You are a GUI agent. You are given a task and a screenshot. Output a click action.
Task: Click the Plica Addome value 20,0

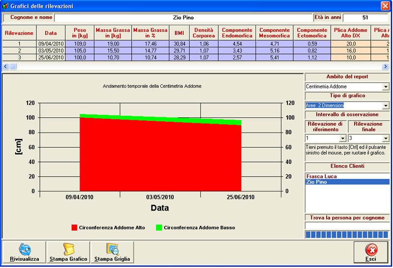[351, 44]
